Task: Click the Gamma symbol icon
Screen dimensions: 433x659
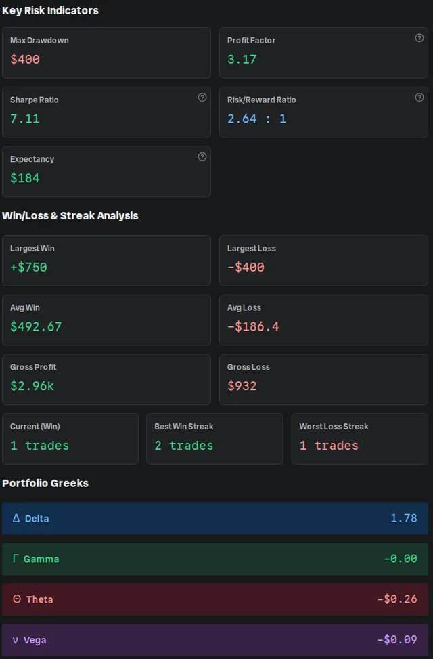Action: 16,558
